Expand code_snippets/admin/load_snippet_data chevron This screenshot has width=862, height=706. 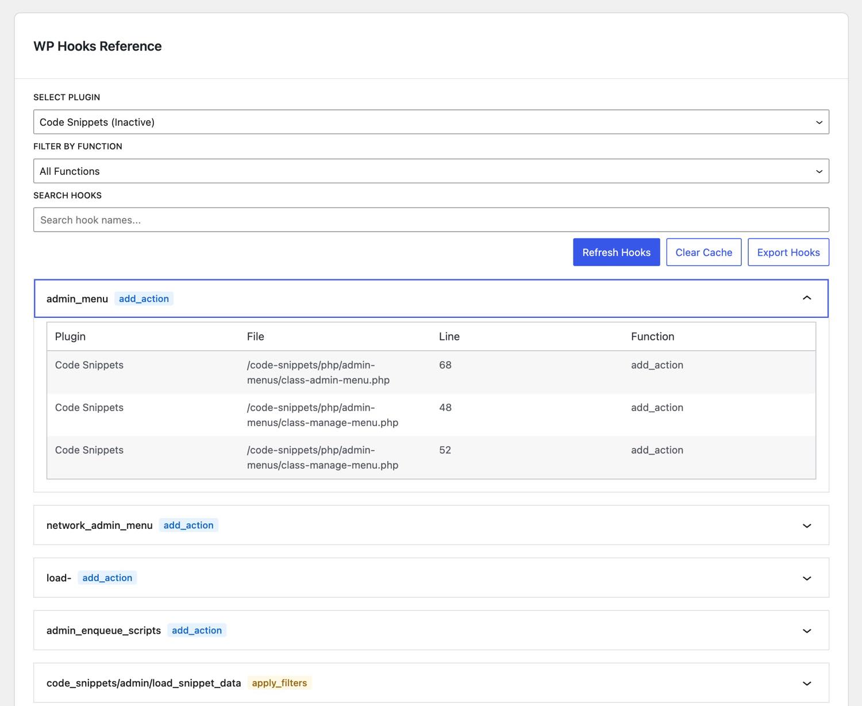(807, 684)
